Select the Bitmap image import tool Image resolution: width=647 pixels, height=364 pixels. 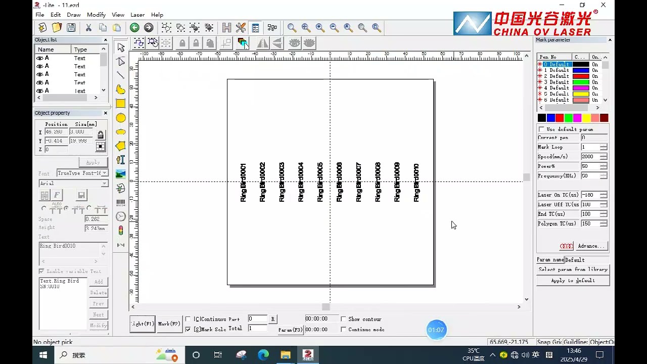(121, 174)
